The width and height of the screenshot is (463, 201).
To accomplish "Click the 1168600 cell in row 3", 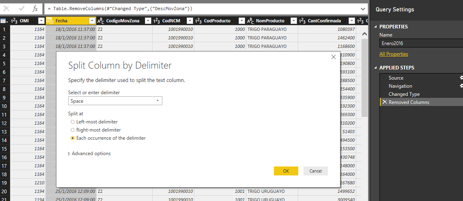I will [x=327, y=46].
